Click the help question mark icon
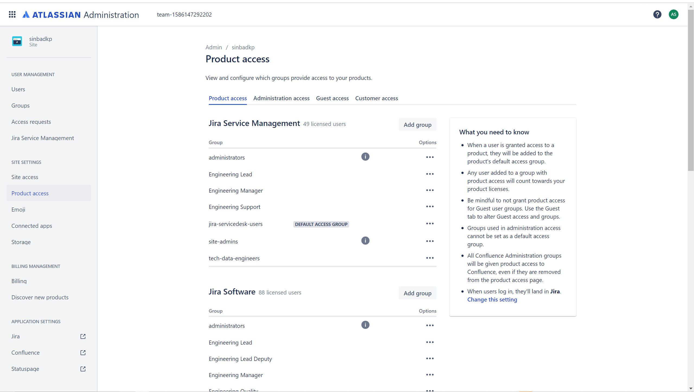Screen dimensions: 694x392 click(657, 14)
